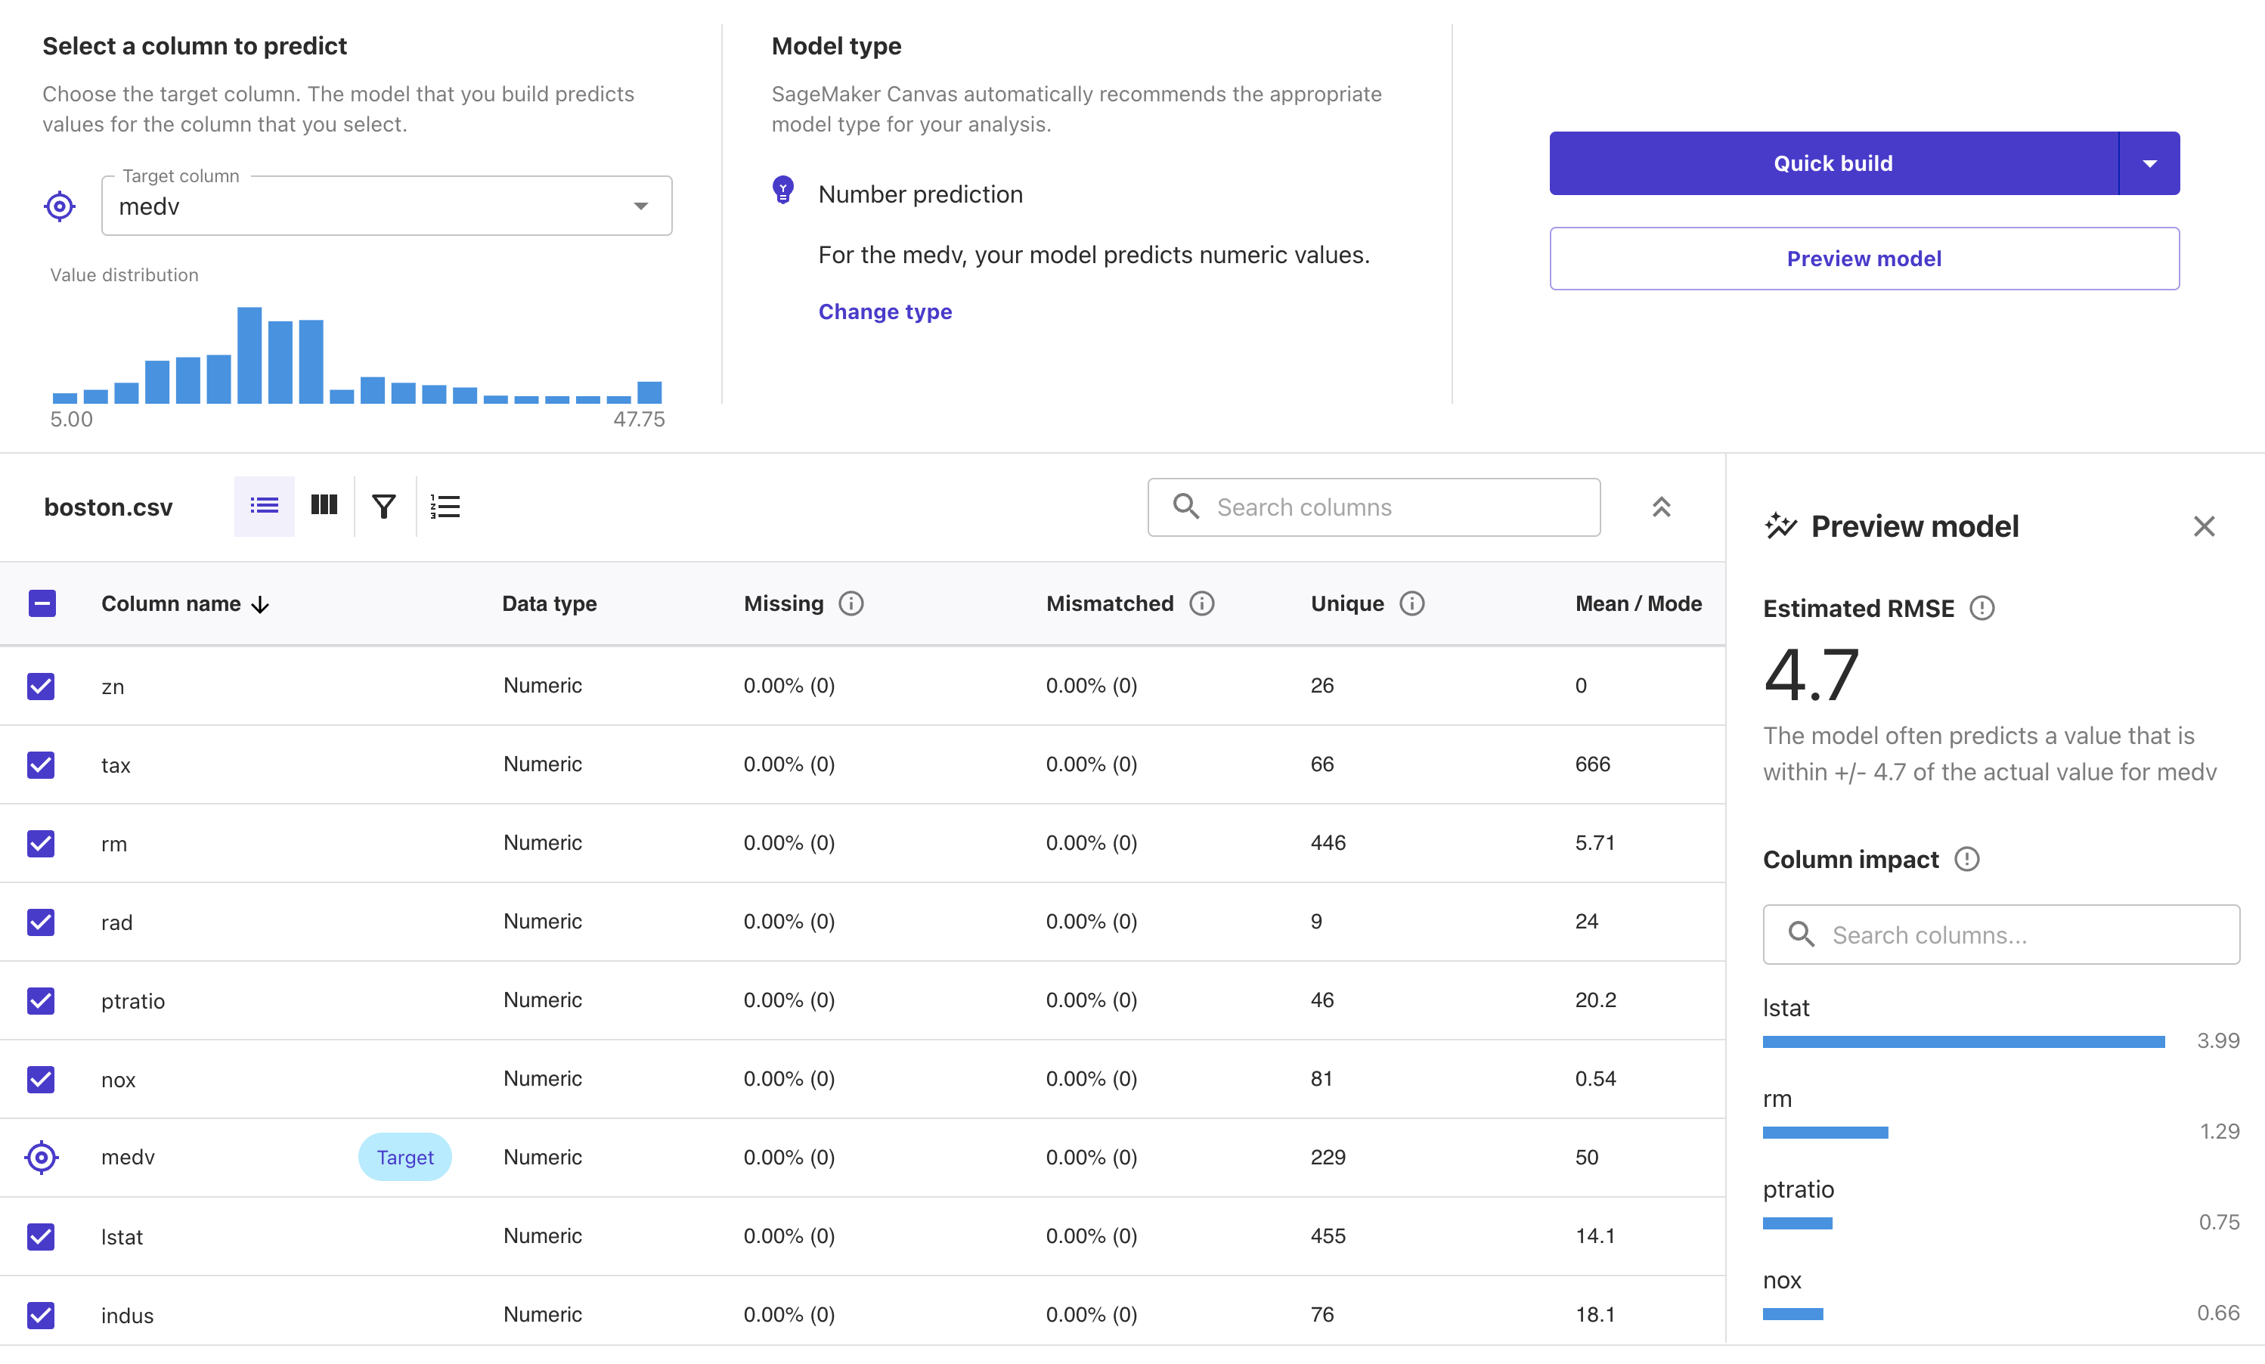Click the ptratio impact bar

click(x=1797, y=1223)
